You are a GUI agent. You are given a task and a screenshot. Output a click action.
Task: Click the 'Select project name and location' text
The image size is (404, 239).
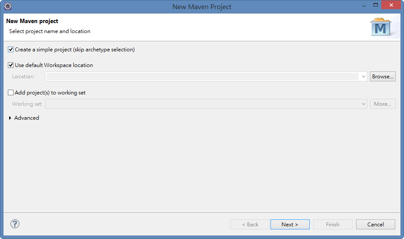point(50,31)
